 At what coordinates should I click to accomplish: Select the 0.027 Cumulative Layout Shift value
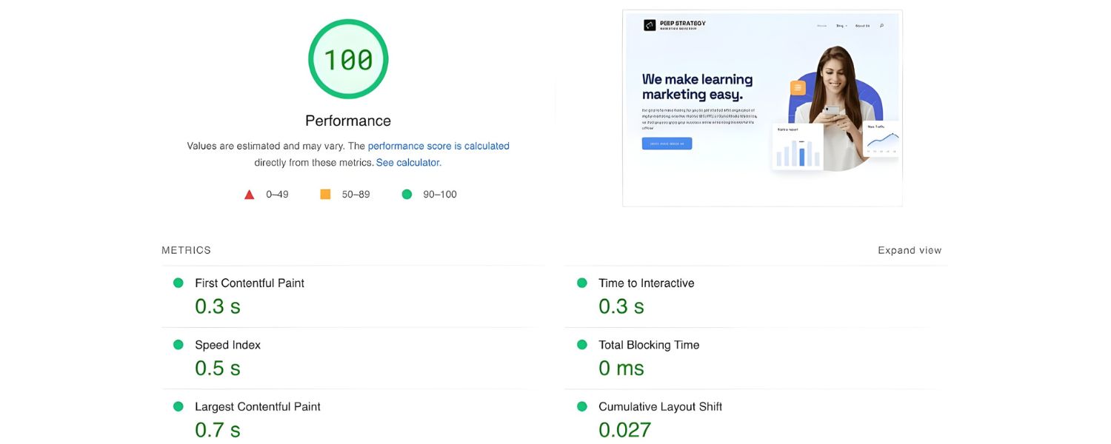624,429
